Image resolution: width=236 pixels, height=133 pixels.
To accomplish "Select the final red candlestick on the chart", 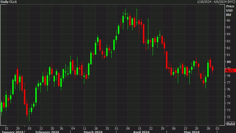I will 212,68.
